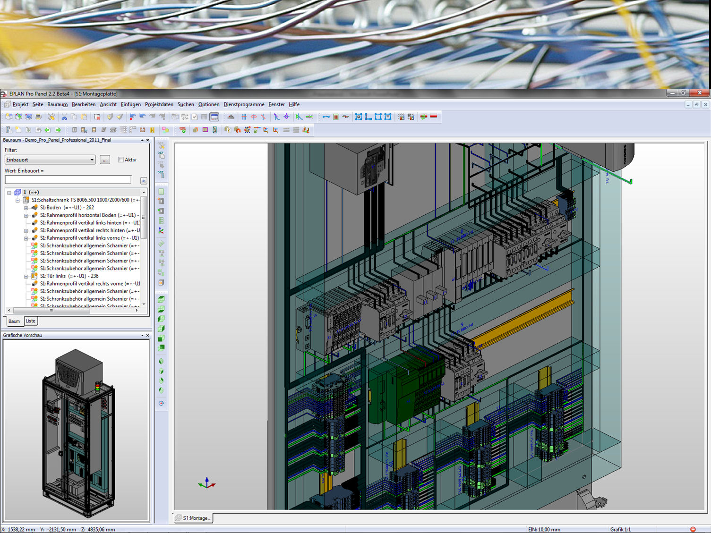The width and height of the screenshot is (711, 533).
Task: Click the XYZ coordinate axes icon in vertical toolbar
Action: pyautogui.click(x=161, y=231)
